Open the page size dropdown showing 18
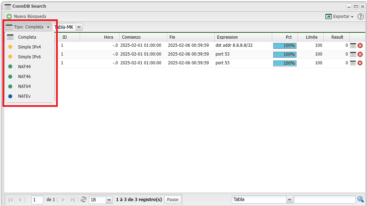Viewport: 367px width, 206px height. point(109,200)
